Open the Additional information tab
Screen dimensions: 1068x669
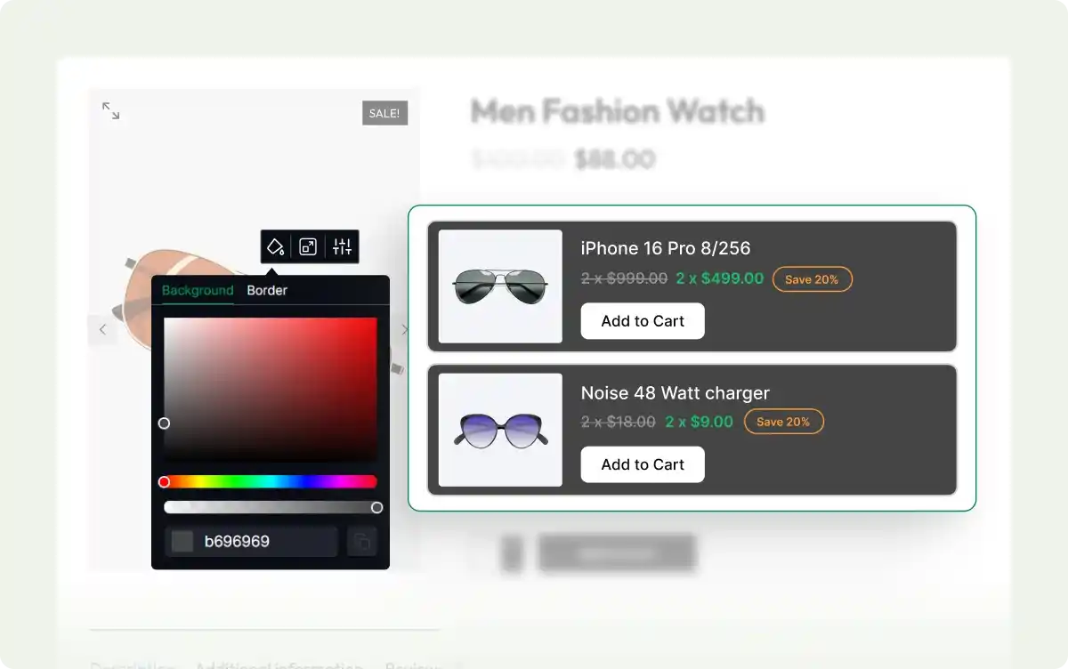click(x=280, y=665)
